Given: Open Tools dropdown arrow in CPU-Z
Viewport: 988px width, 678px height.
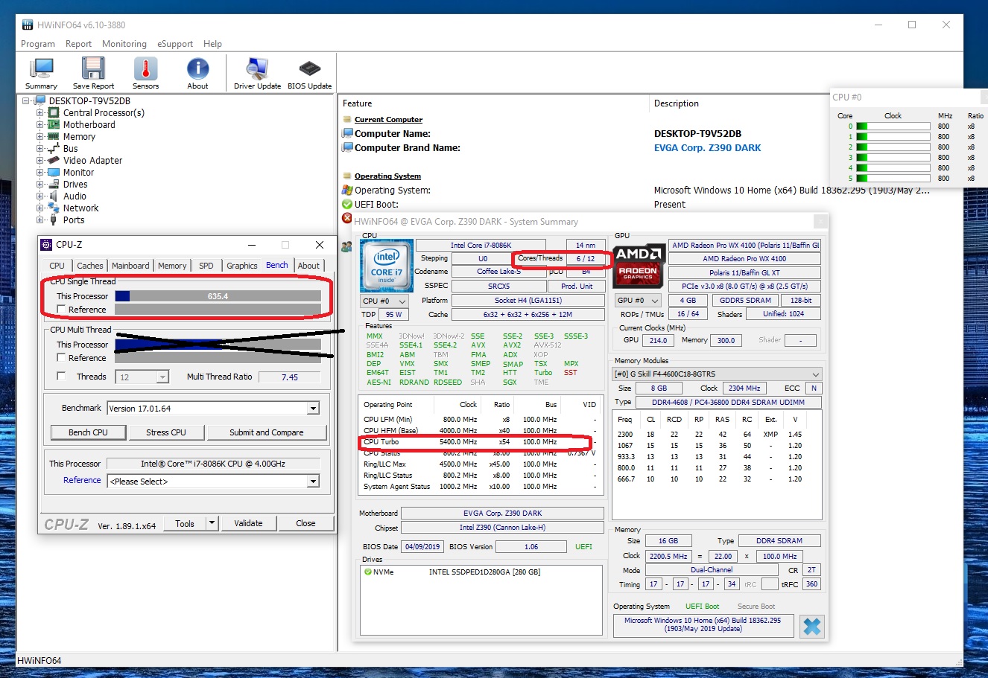Looking at the screenshot, I should (x=212, y=523).
